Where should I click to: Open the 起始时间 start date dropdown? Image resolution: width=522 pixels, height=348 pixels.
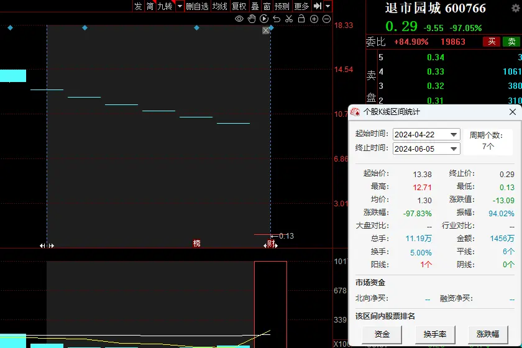pyautogui.click(x=454, y=134)
